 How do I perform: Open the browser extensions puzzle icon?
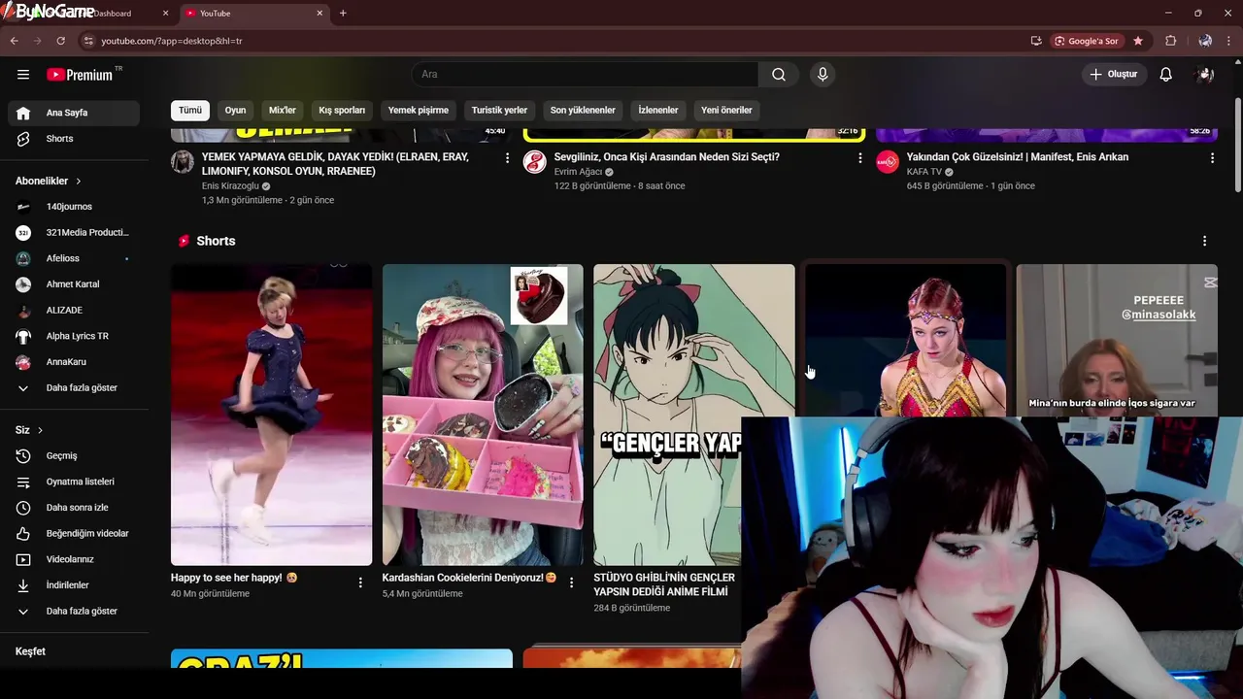[x=1170, y=41]
